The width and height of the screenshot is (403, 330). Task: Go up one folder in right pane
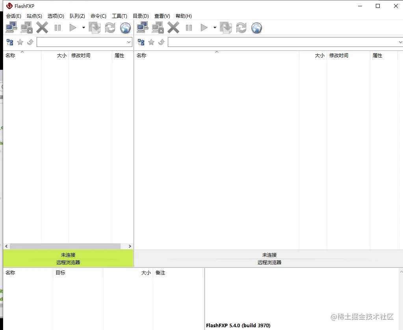[x=162, y=42]
